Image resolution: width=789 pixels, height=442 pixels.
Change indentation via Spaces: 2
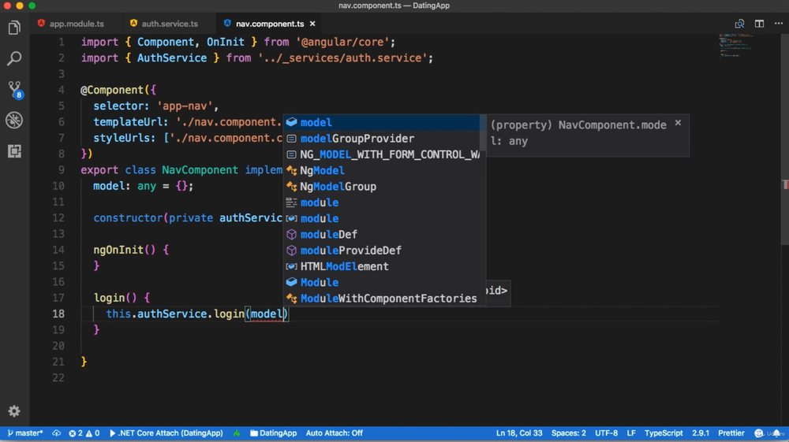[569, 433]
